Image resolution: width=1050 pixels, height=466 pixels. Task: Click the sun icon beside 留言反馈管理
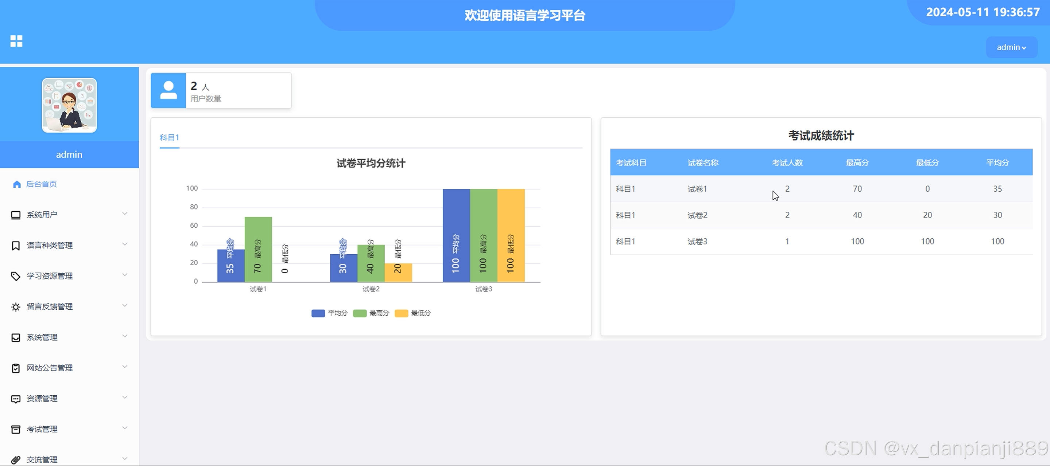pyautogui.click(x=15, y=307)
